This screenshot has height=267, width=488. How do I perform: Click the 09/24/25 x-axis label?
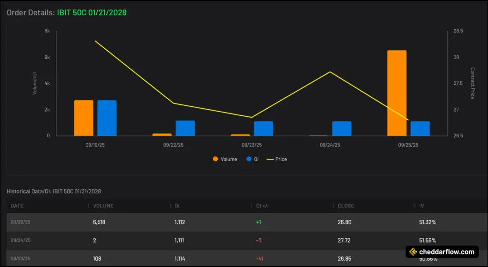[330, 145]
